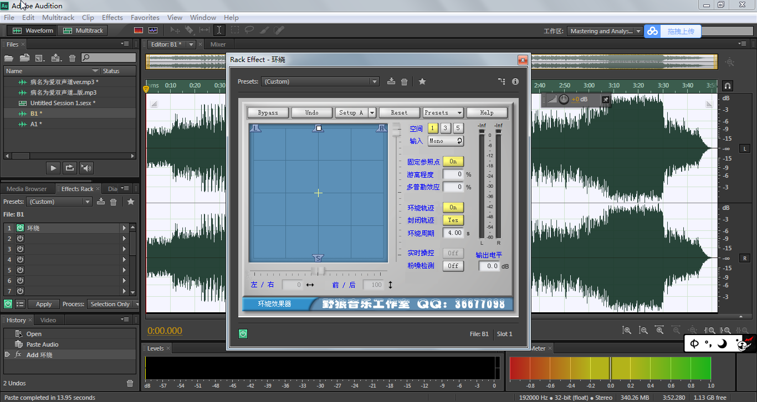Save preset in Rack Effect dialog
Screen dimensions: 757x402
coord(391,81)
